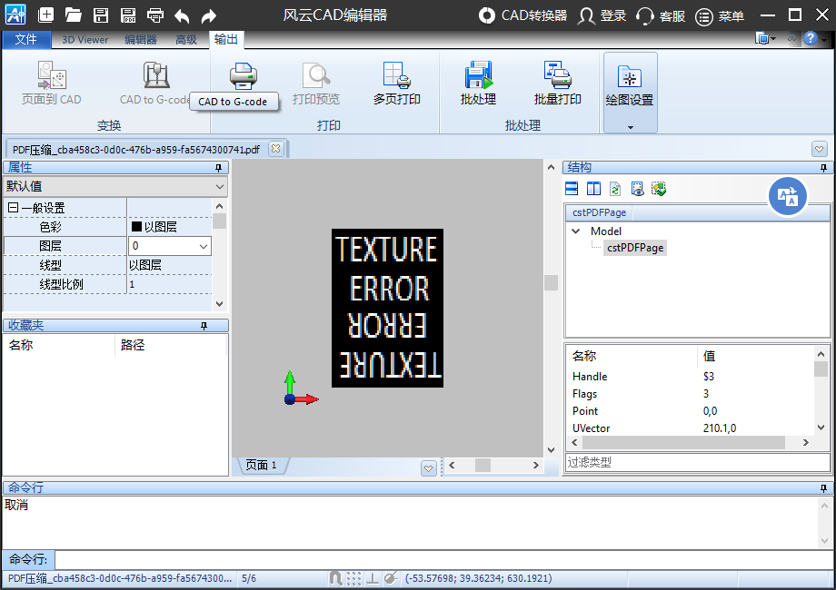Expand the 绘图设置 dropdown arrow
The width and height of the screenshot is (836, 590).
pos(631,127)
